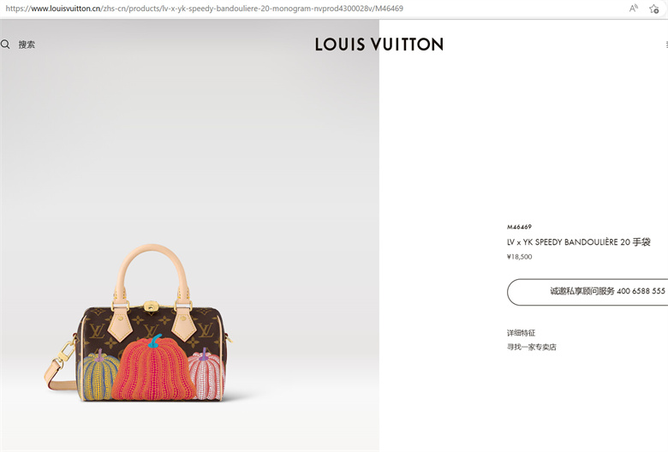Click the Speedy Bandoulière 20 product title

point(579,242)
